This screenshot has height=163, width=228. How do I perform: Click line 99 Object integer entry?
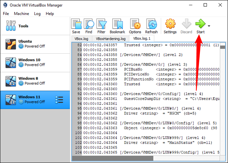170,128
